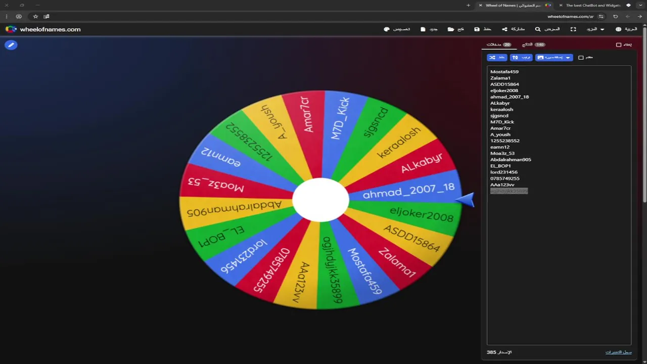647x364 pixels.
Task: Open the browser profile icon
Action: [x=19, y=16]
